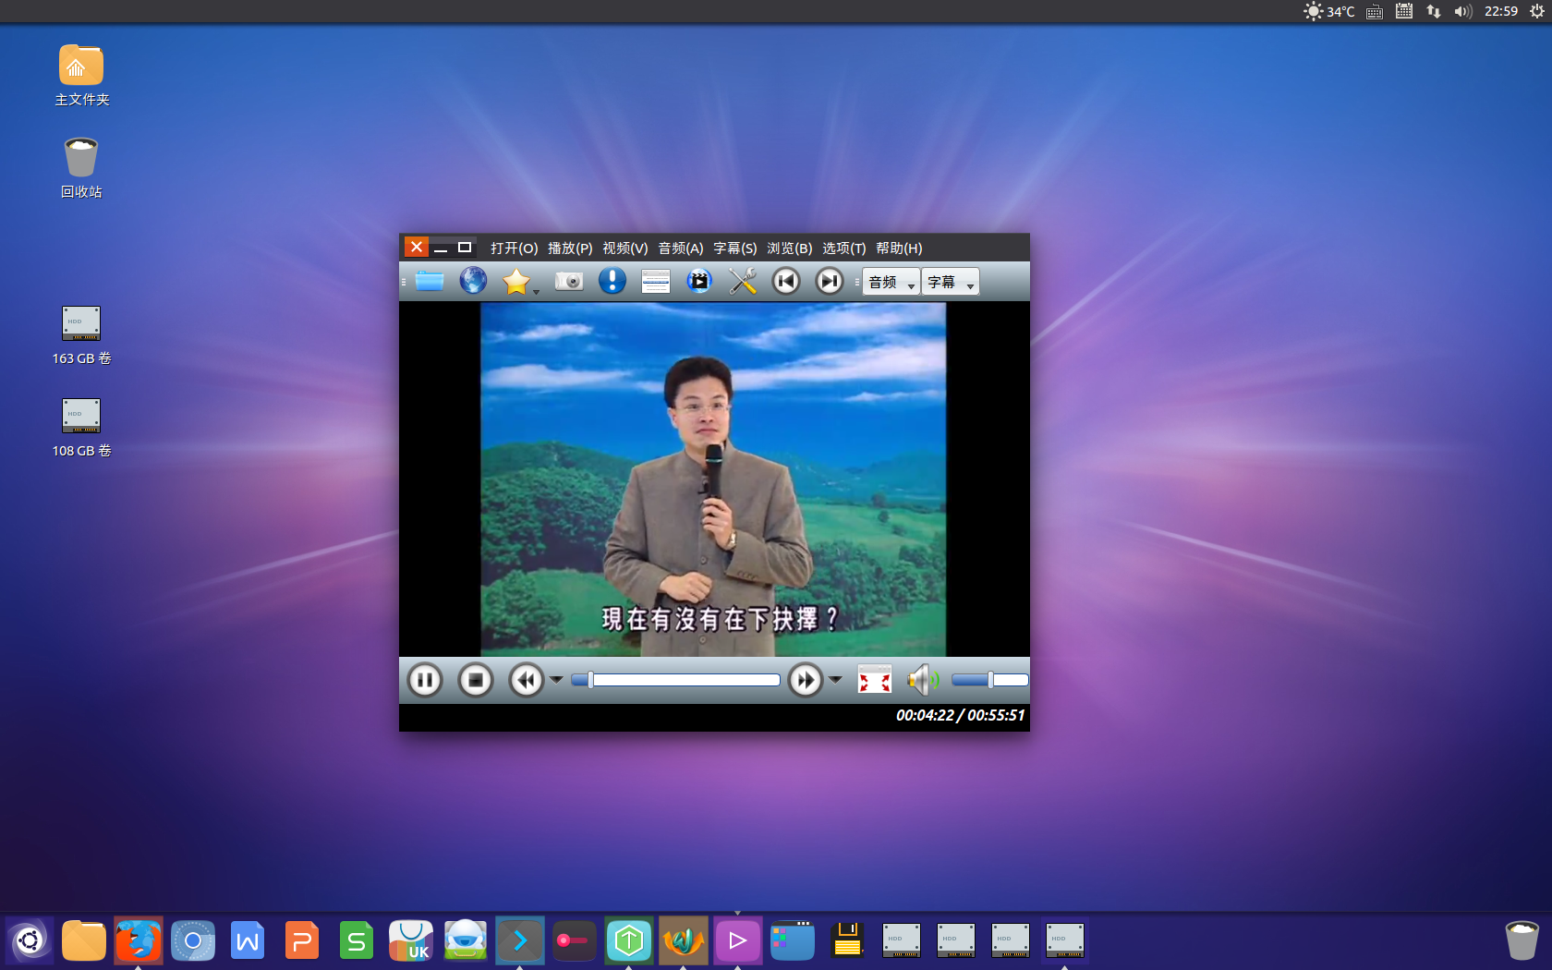Open the trash bin in the dock
This screenshot has height=970, width=1552.
[x=1522, y=941]
